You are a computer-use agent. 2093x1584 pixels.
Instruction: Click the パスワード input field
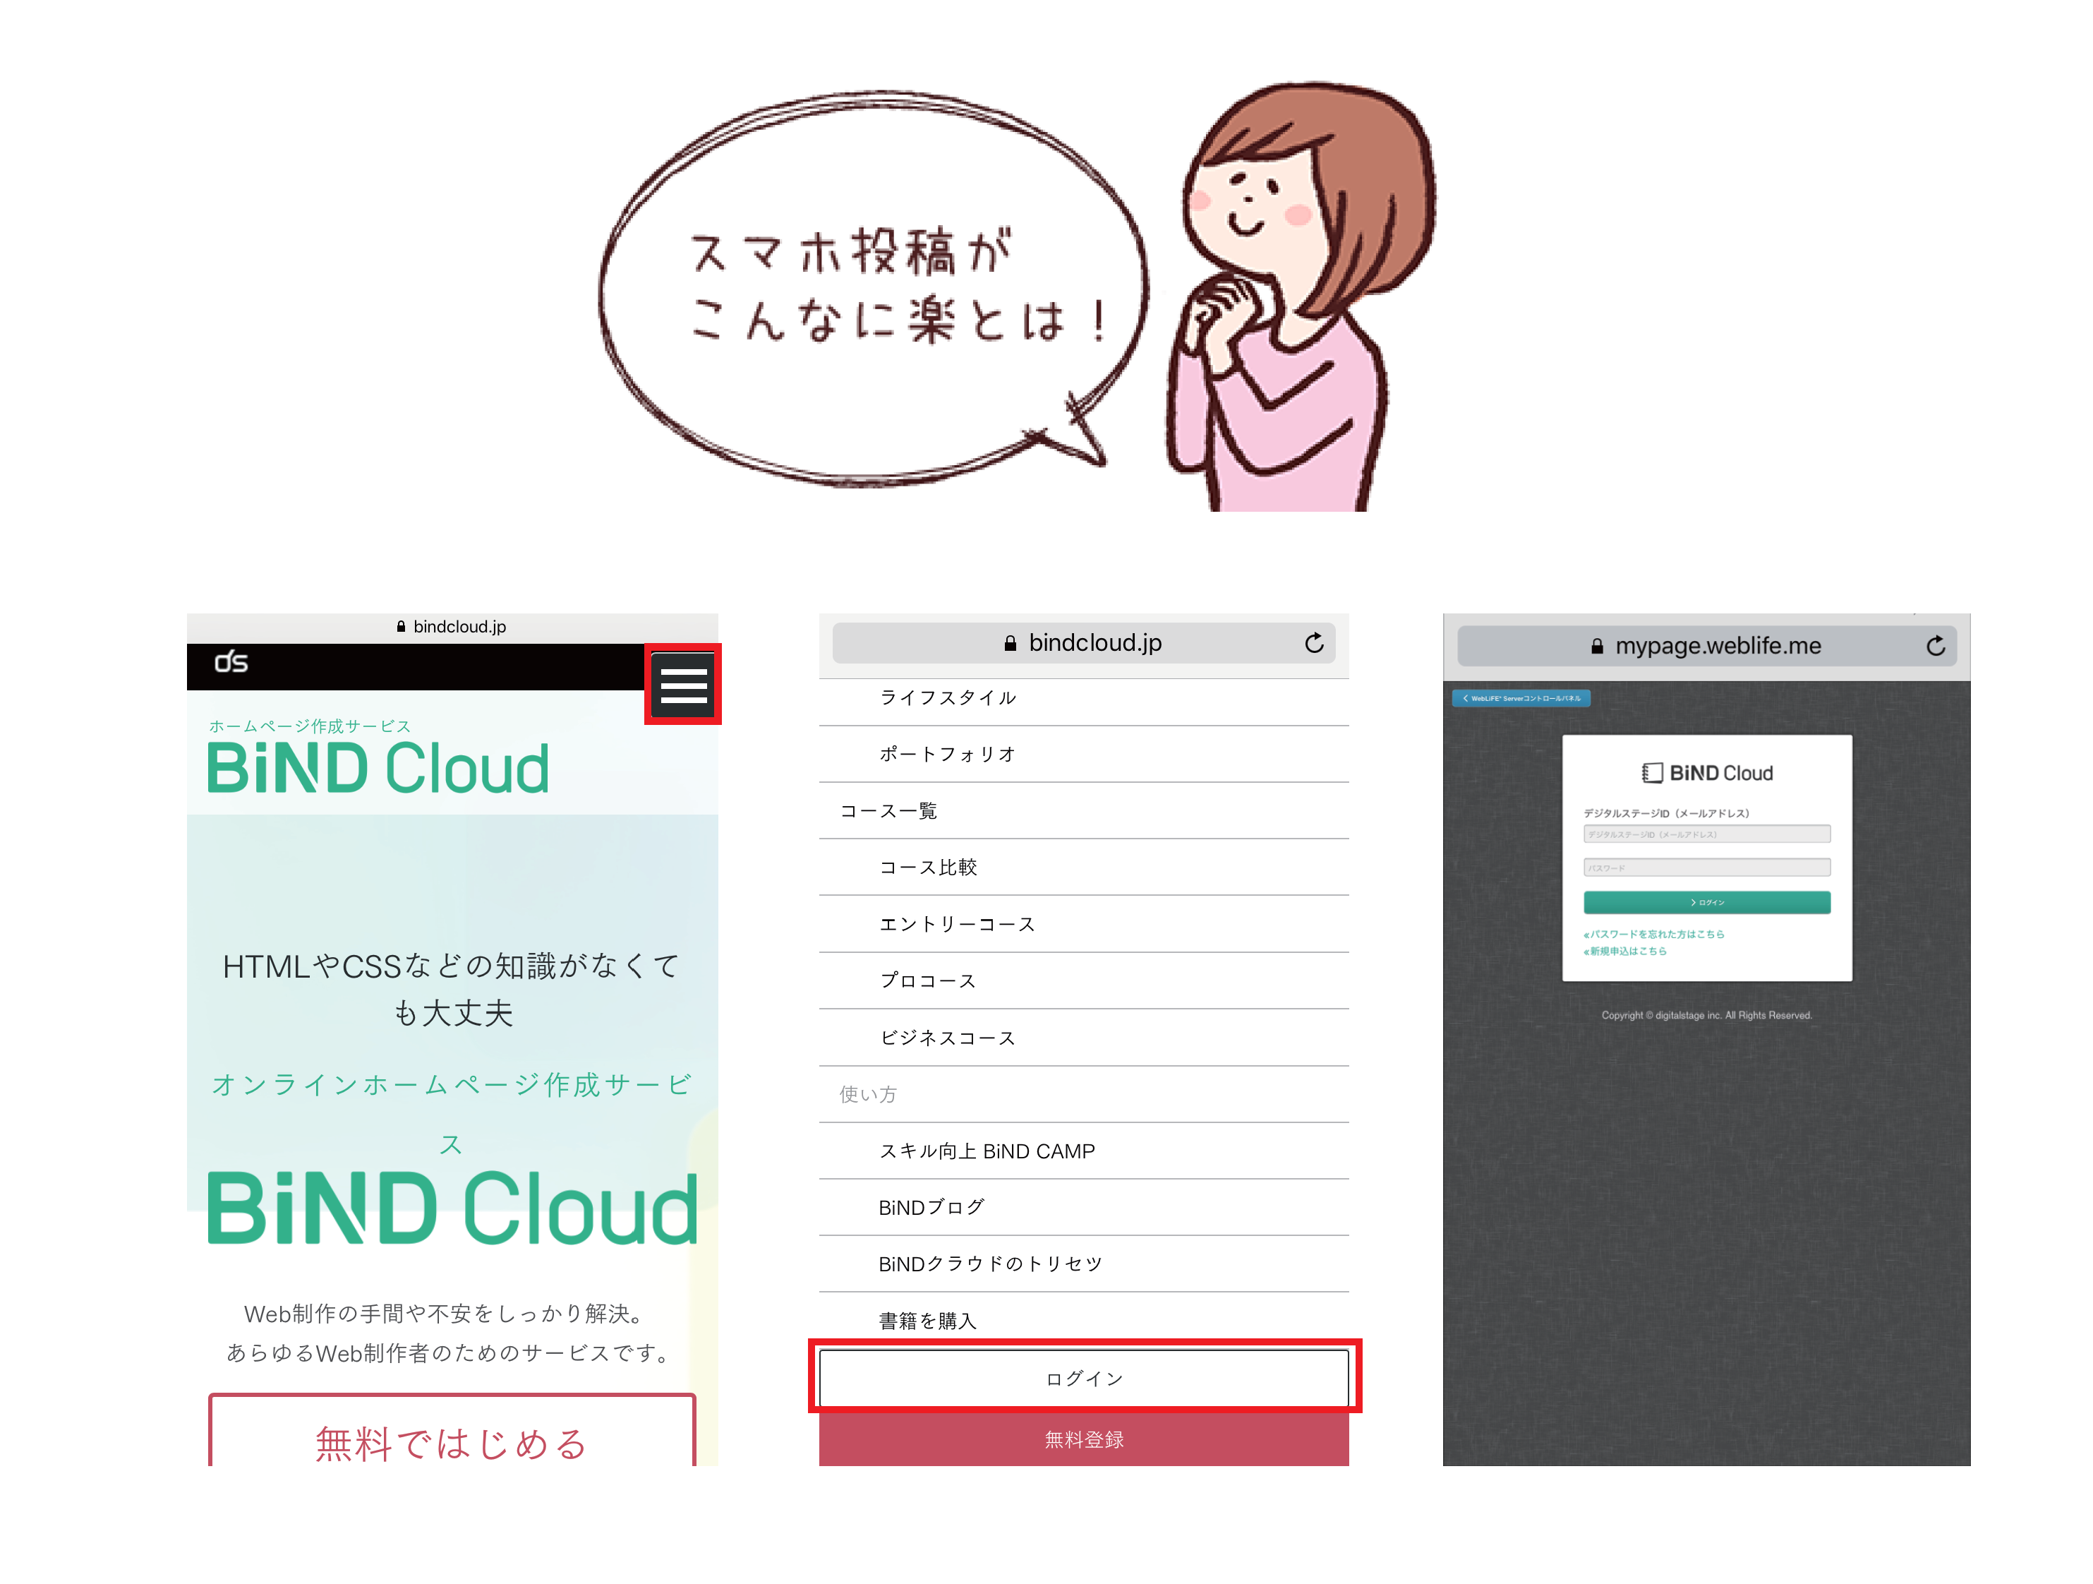click(x=1707, y=868)
